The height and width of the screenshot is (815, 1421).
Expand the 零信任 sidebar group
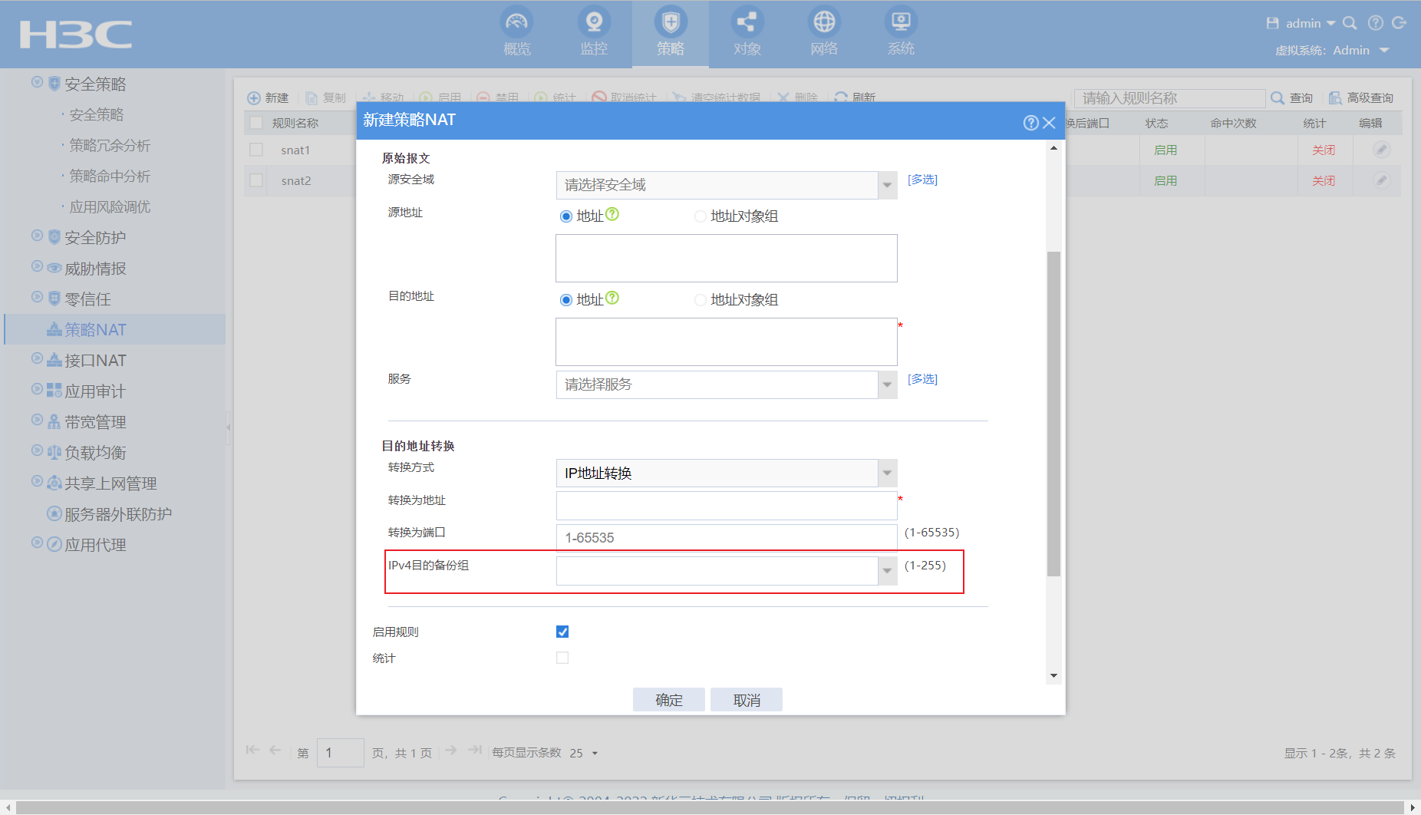tap(37, 297)
